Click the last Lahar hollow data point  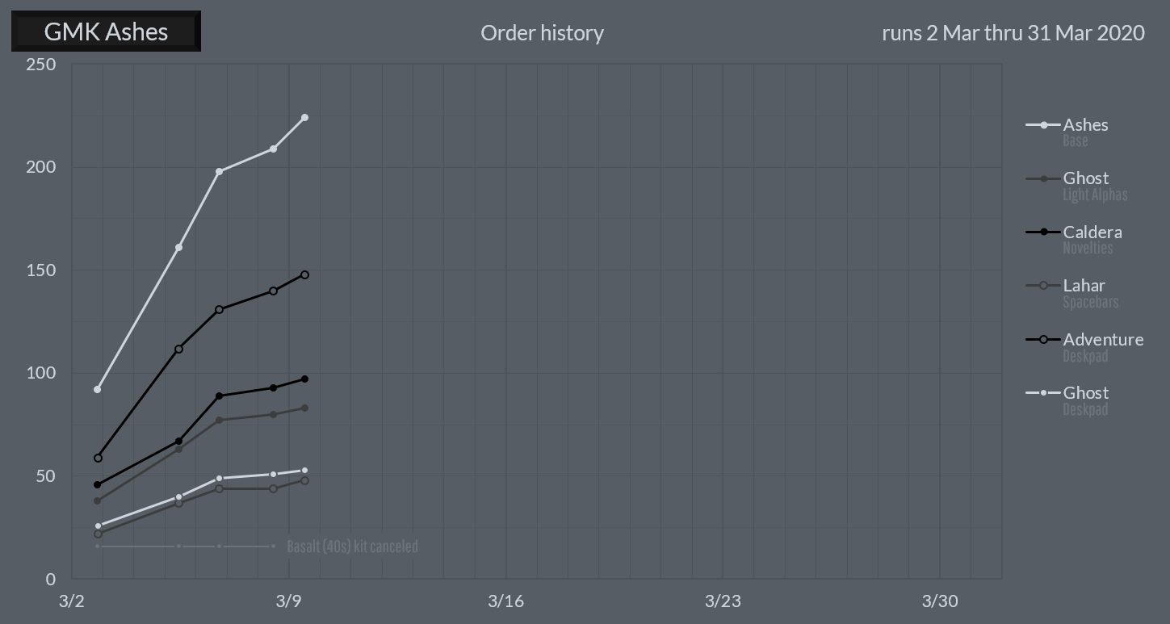pos(304,481)
